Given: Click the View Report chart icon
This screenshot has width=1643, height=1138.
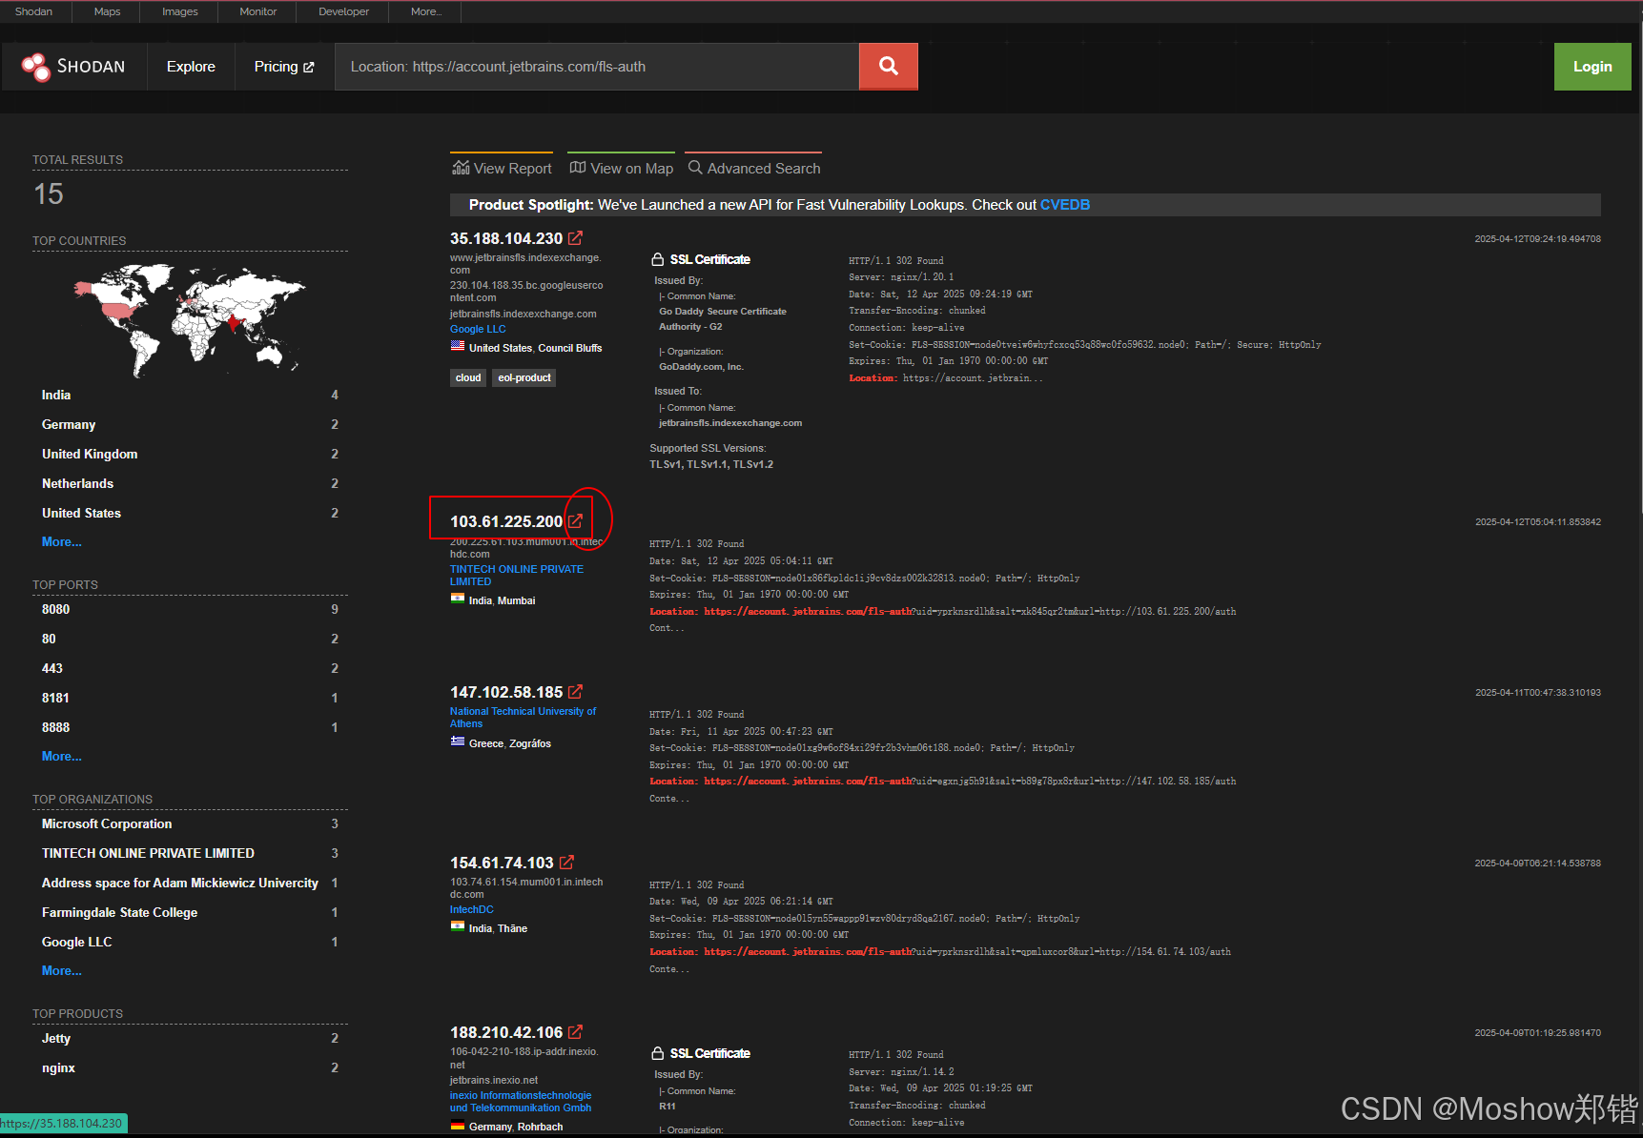Looking at the screenshot, I should click(x=461, y=168).
